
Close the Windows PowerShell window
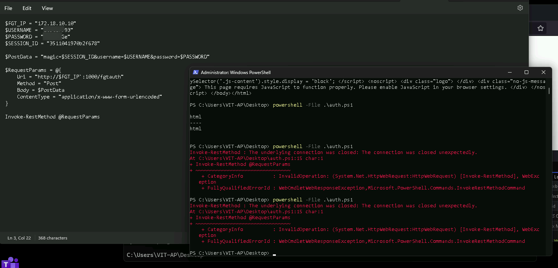click(x=543, y=73)
